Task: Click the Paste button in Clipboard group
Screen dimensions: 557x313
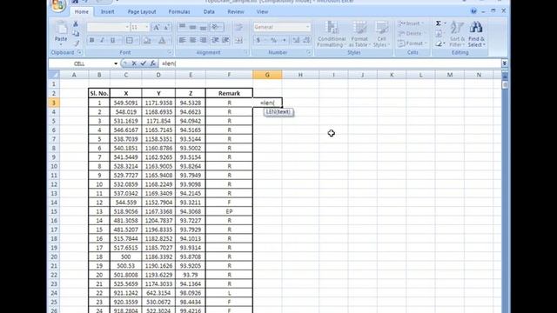Action: [61, 33]
